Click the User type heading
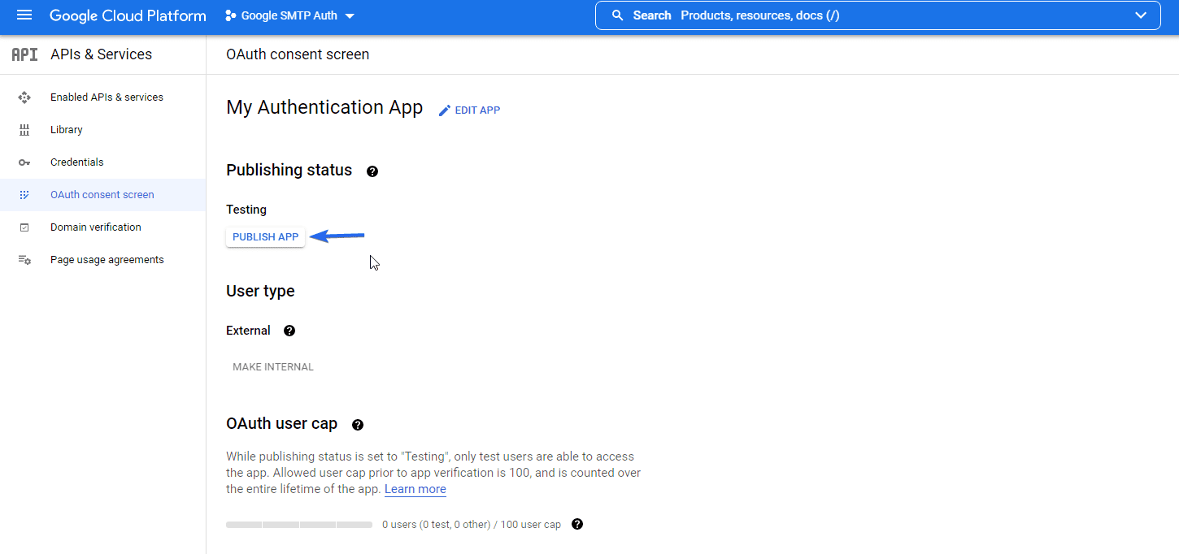The height and width of the screenshot is (554, 1179). 260,292
